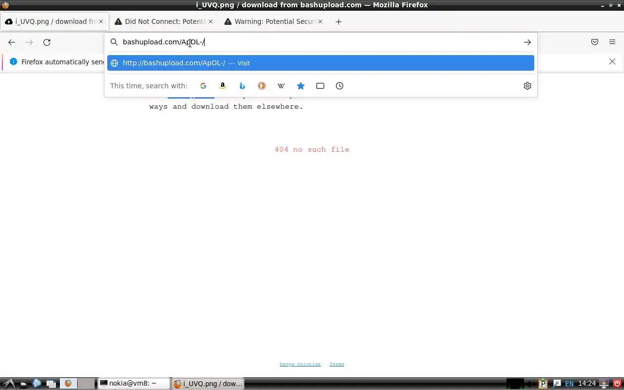The image size is (624, 390).
Task: Open the screen lock tray icon
Action: pyautogui.click(x=604, y=384)
